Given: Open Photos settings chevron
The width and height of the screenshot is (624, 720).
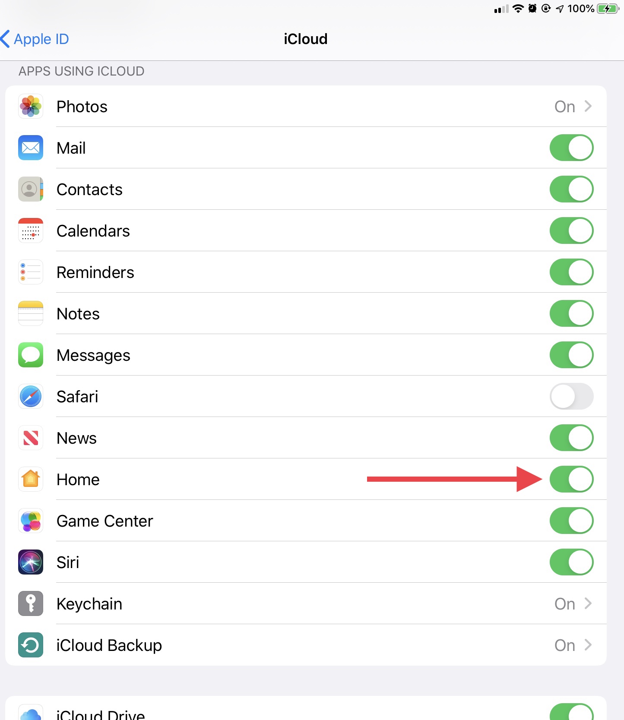Looking at the screenshot, I should coord(588,106).
